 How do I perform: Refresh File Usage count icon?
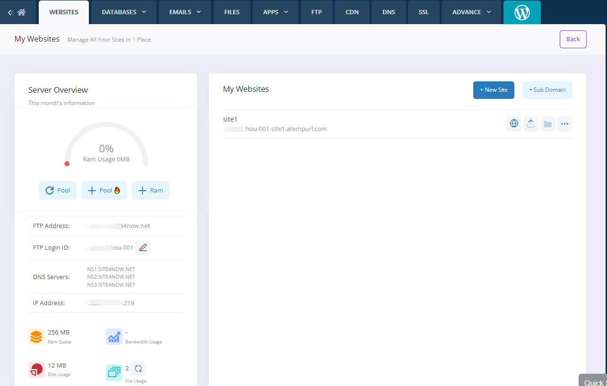coord(139,368)
